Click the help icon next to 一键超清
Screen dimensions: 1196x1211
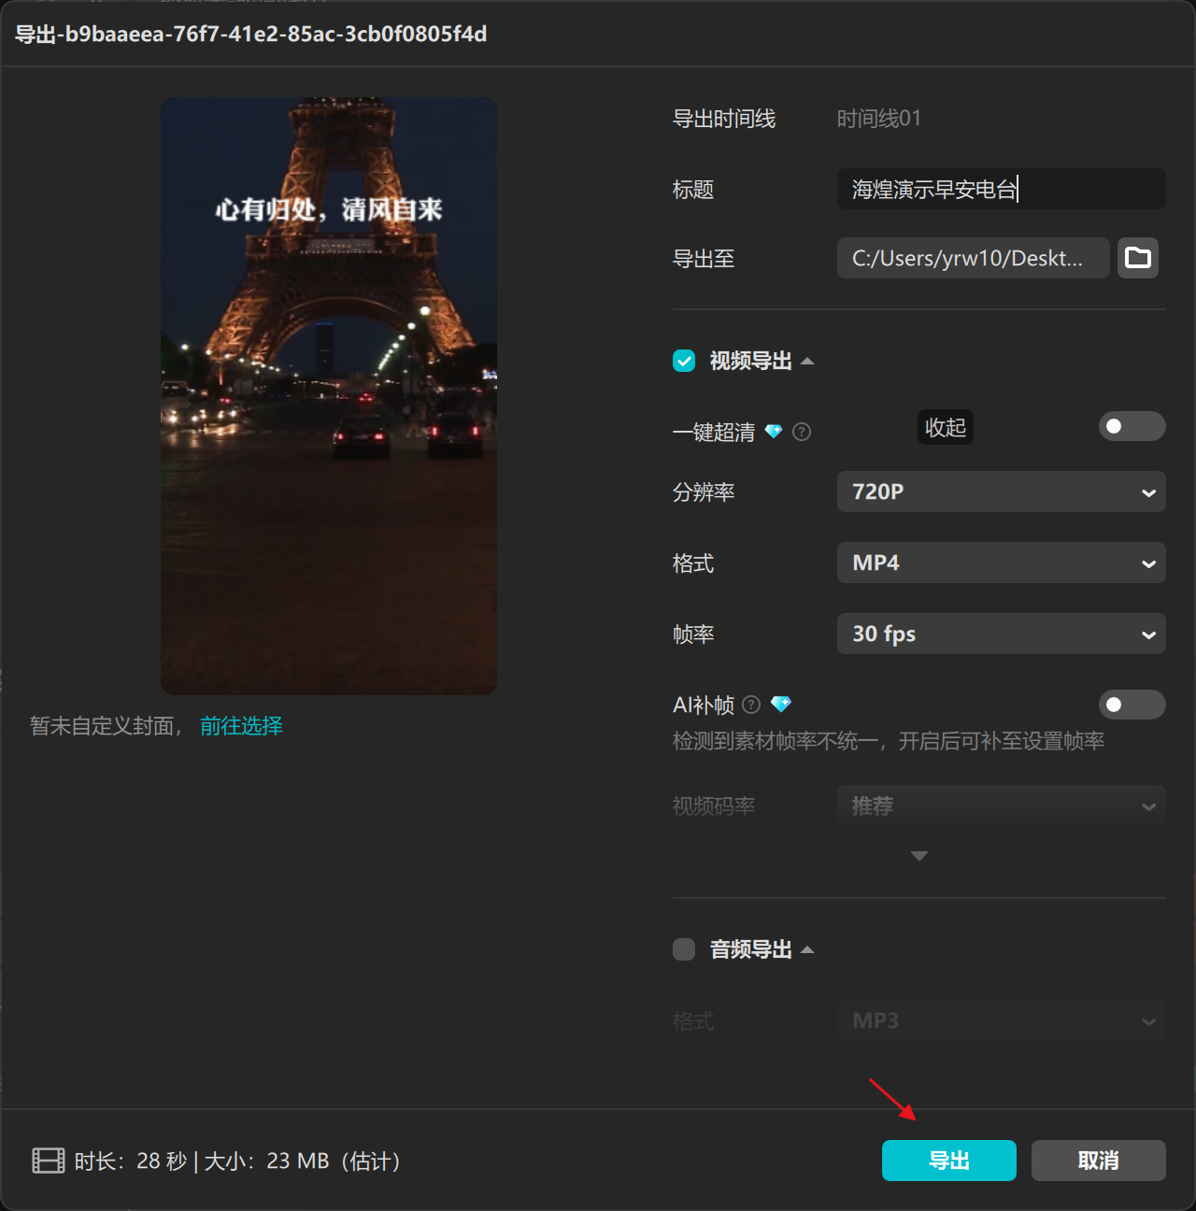point(802,432)
